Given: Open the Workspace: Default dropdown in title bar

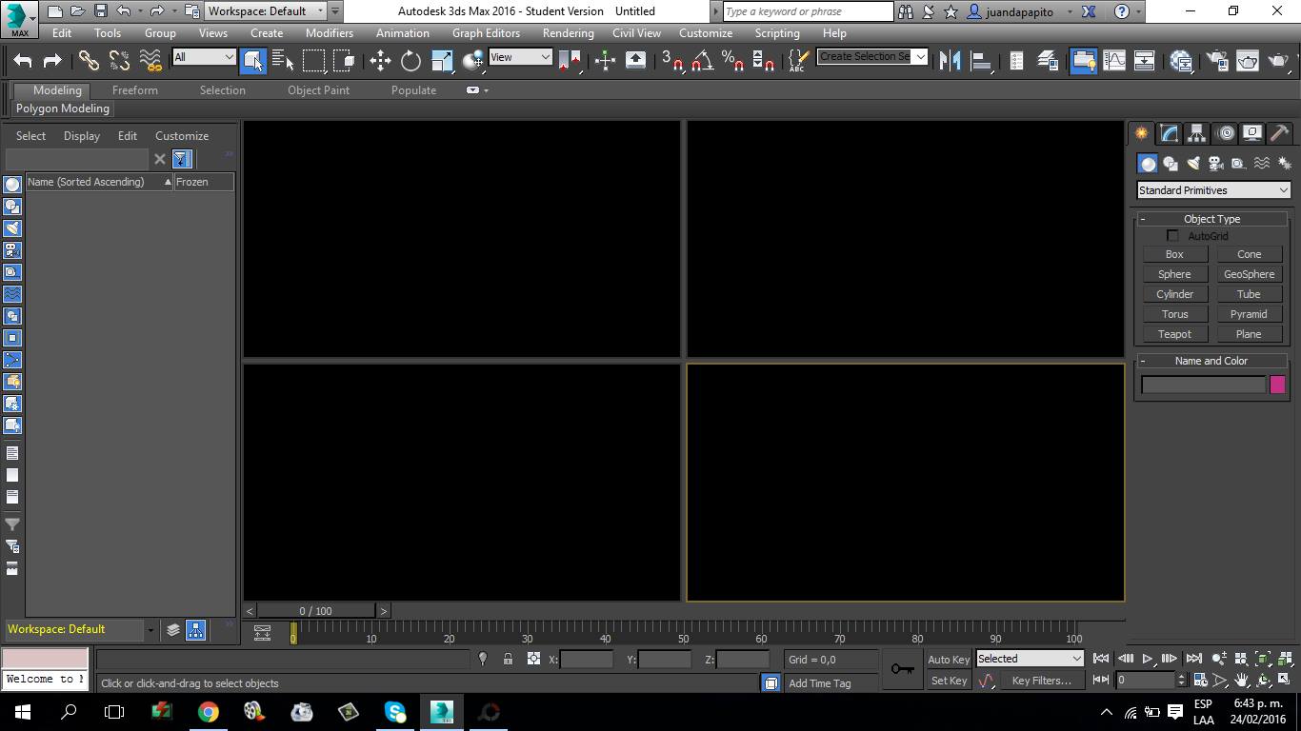Looking at the screenshot, I should point(266,11).
